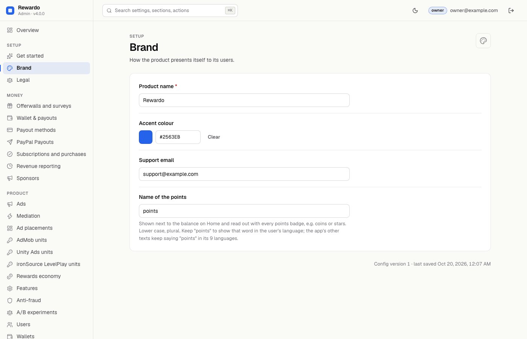
Task: Open ironSource LevelPlay units page
Action: pos(47,264)
